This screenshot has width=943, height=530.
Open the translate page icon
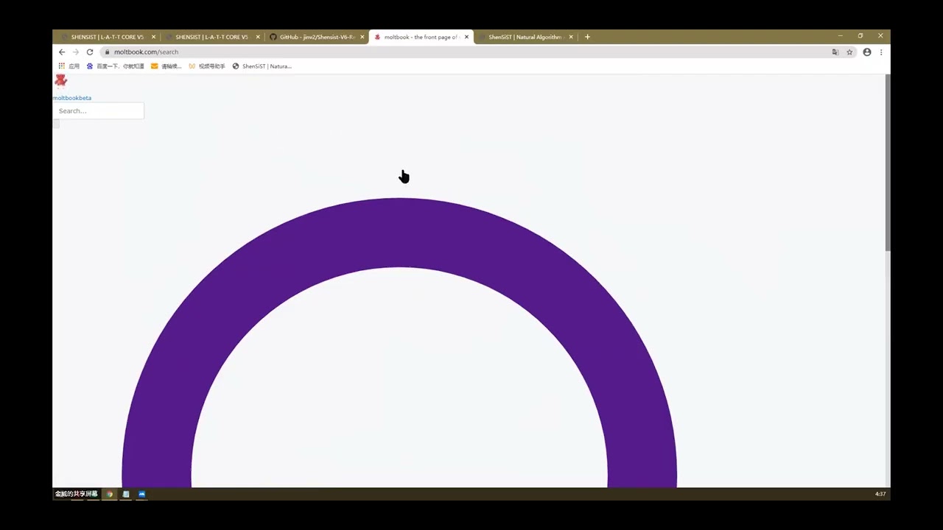tap(835, 52)
